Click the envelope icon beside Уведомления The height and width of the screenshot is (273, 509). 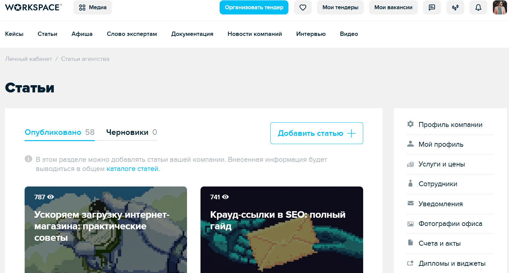click(410, 204)
